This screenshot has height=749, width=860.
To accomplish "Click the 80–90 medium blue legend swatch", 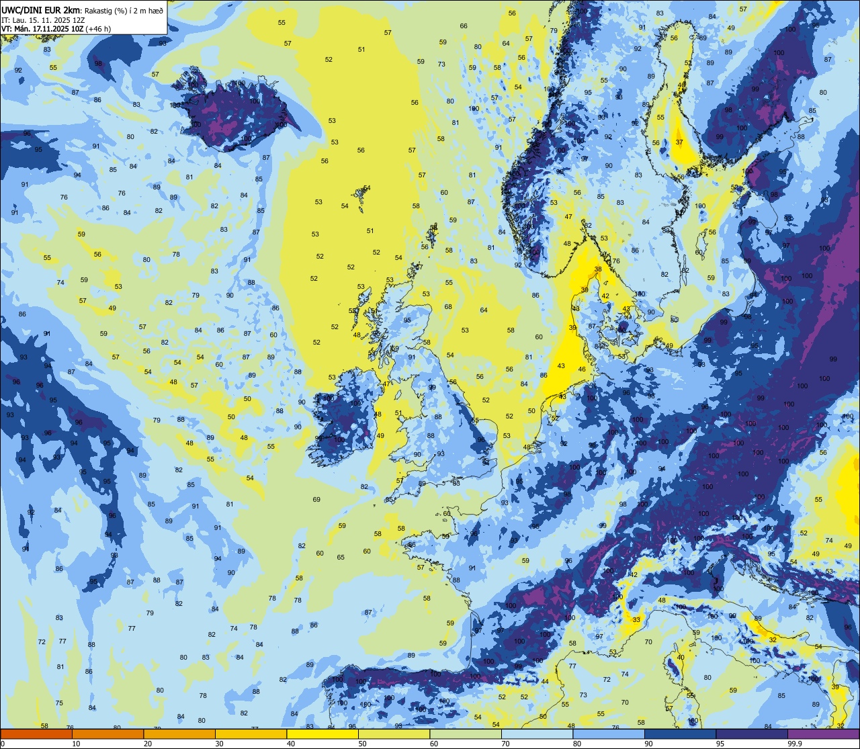I will pos(609,734).
